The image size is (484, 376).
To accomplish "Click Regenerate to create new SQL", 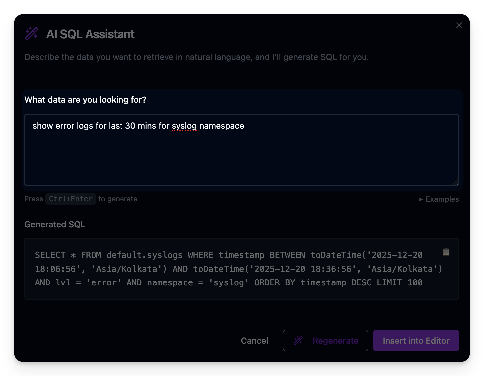I will [x=335, y=341].
